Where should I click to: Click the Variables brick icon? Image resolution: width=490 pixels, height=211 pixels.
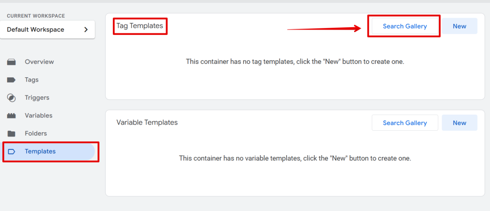[x=11, y=116]
